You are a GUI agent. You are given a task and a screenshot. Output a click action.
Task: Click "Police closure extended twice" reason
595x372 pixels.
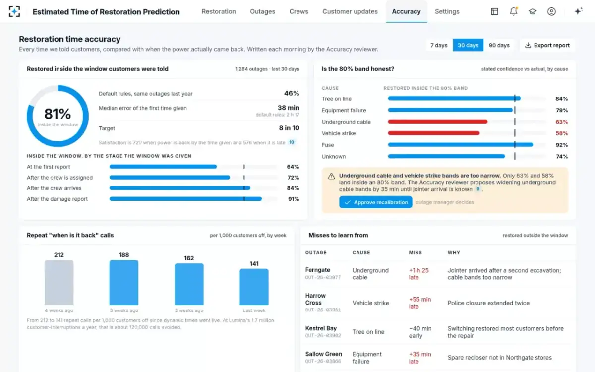point(488,303)
